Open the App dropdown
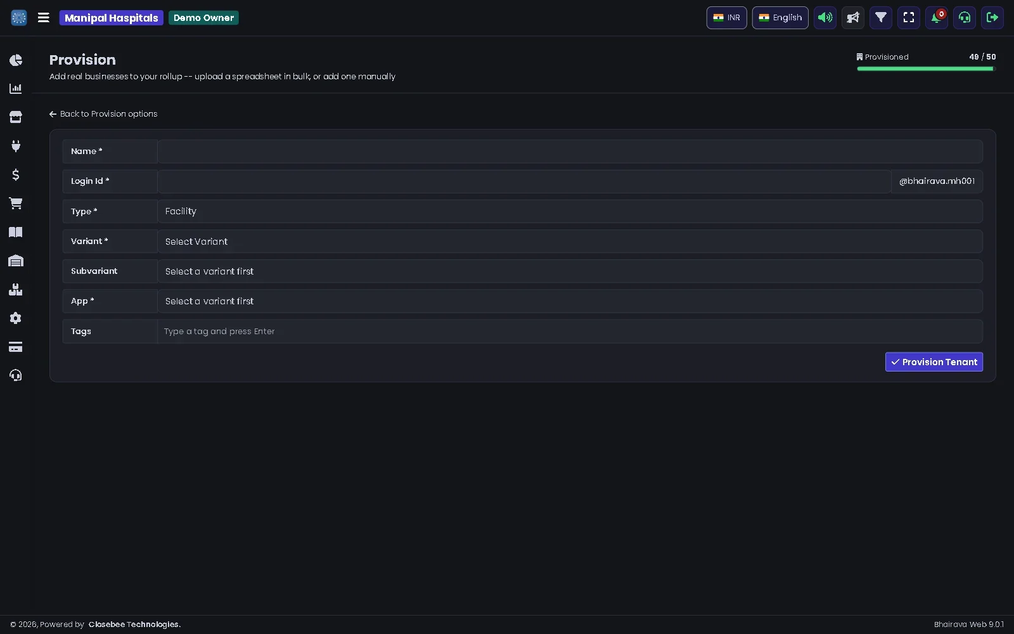The image size is (1014, 634). pos(570,301)
